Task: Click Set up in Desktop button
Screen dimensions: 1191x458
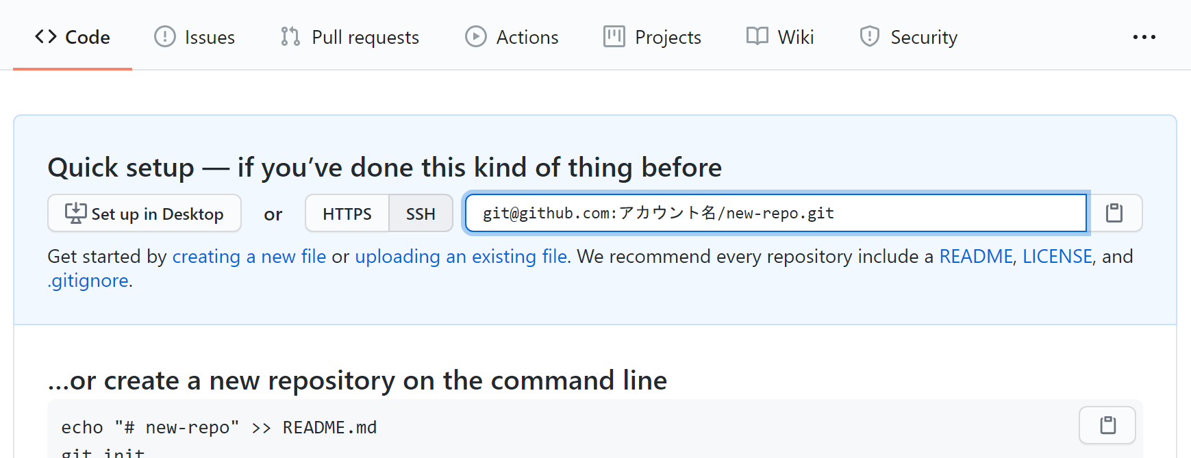Action: (145, 214)
